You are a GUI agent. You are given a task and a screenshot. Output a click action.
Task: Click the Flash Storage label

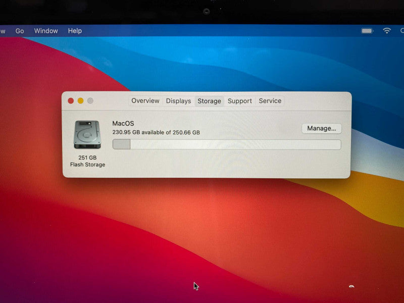click(x=87, y=165)
